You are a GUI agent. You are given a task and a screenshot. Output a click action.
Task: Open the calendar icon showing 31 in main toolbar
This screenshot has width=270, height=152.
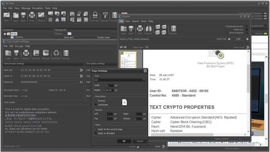(x=79, y=20)
